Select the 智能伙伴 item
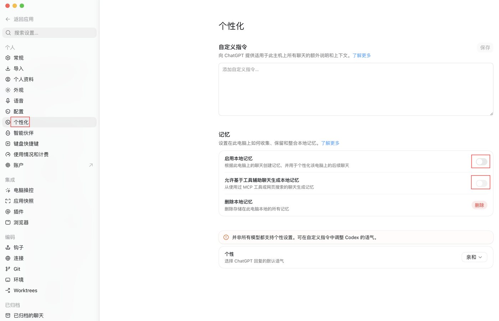499x321 pixels. tap(49, 133)
